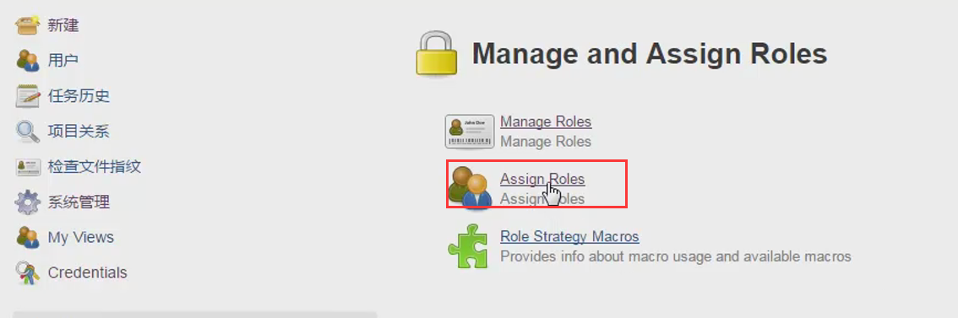The width and height of the screenshot is (958, 318).
Task: Click the My Views people icon
Action: point(28,237)
